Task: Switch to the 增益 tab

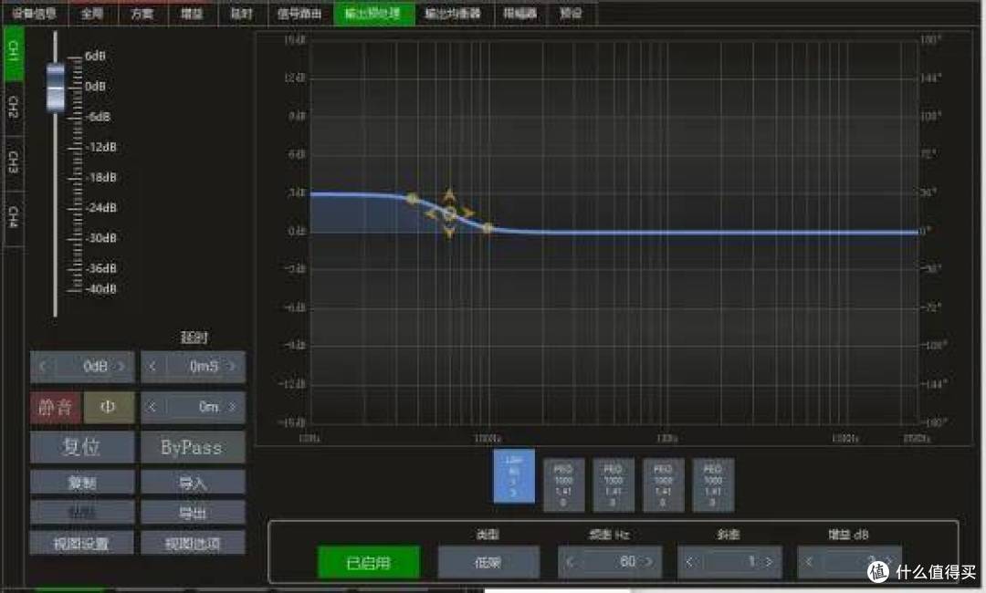Action: point(193,13)
